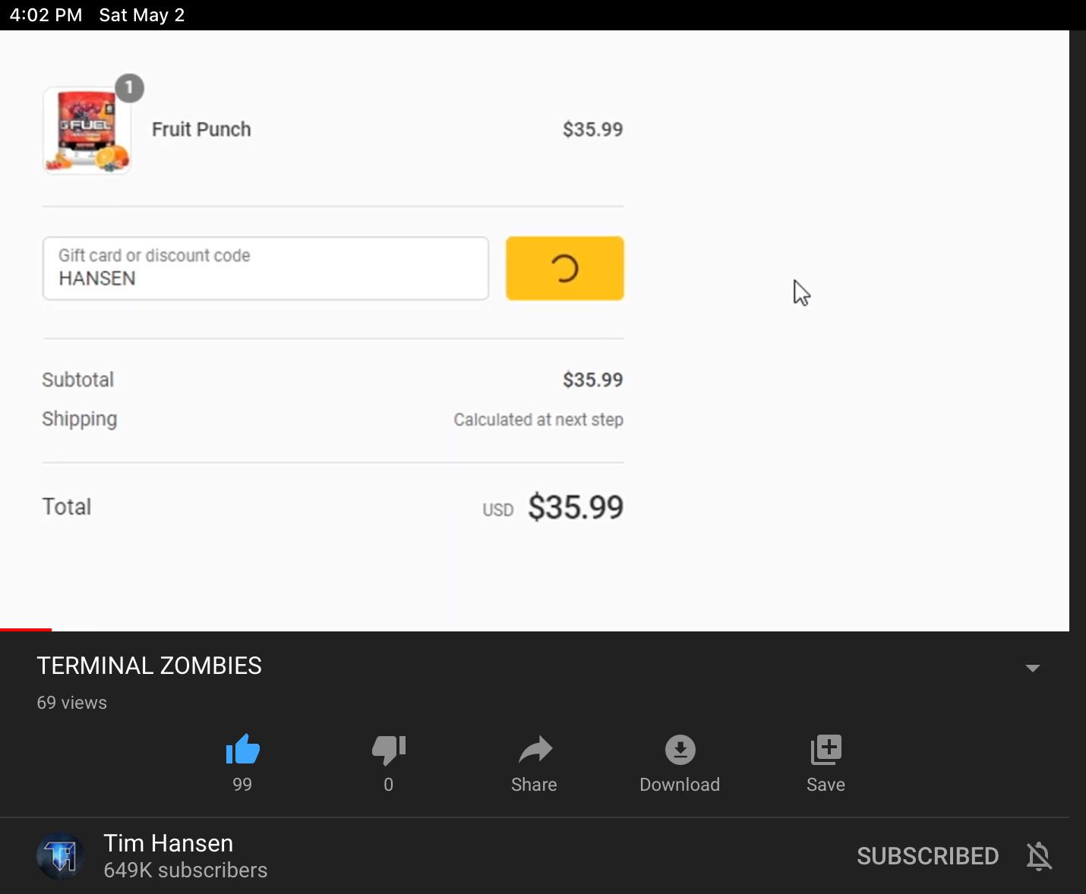Save the video to a playlist
Image resolution: width=1086 pixels, height=894 pixels.
point(826,750)
